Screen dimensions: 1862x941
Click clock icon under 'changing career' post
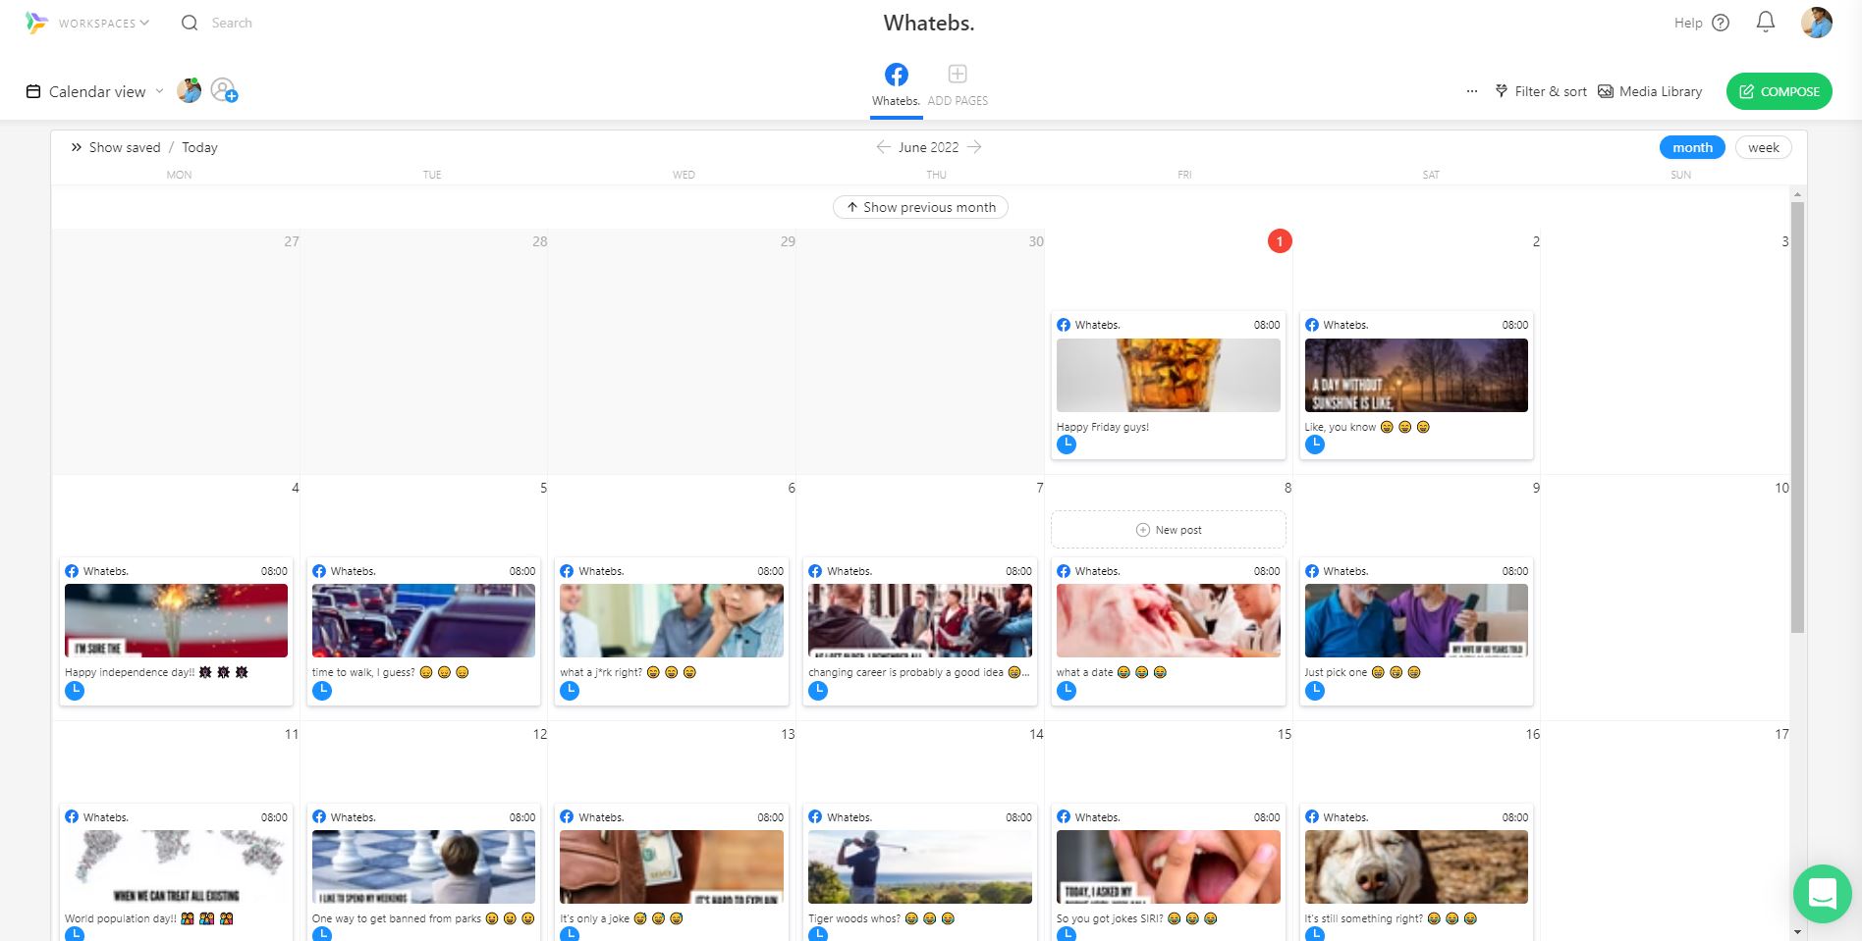[x=818, y=691]
